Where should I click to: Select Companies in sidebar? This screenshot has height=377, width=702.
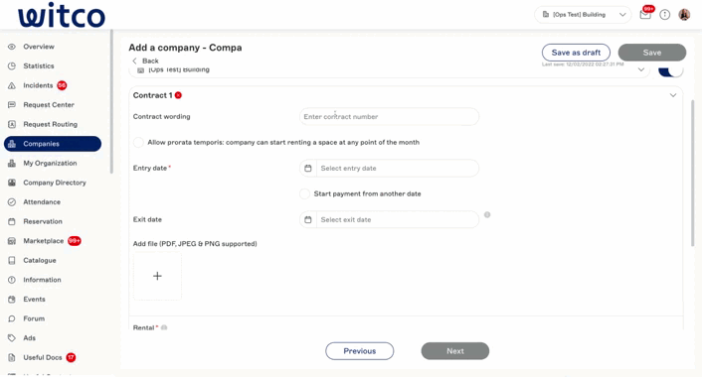pyautogui.click(x=53, y=144)
